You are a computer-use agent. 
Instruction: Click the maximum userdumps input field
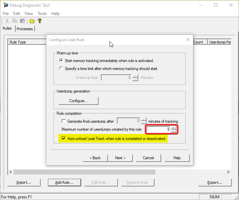point(158,129)
